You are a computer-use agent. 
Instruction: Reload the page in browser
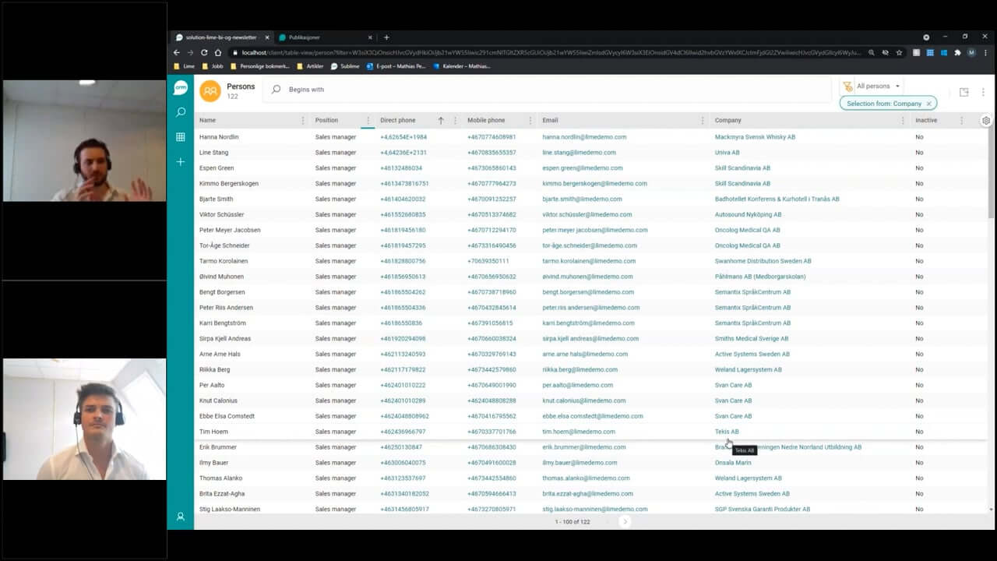click(204, 52)
